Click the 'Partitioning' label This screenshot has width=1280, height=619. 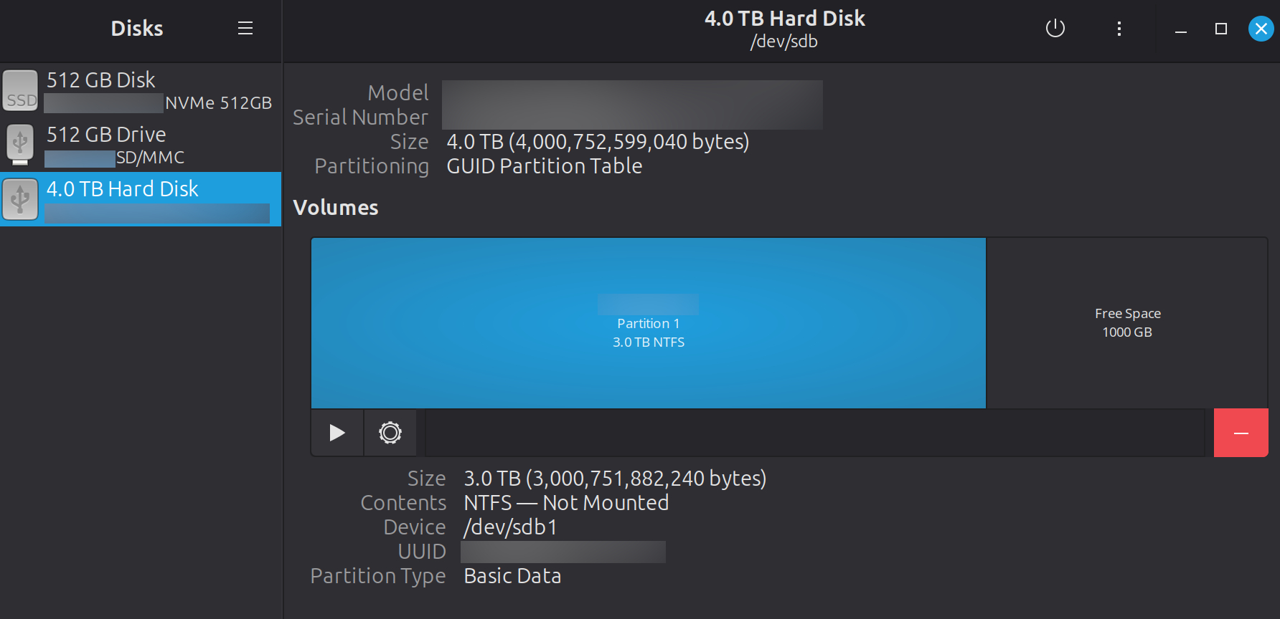pyautogui.click(x=372, y=166)
